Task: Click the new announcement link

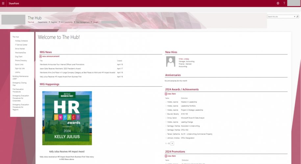Action: (51, 56)
